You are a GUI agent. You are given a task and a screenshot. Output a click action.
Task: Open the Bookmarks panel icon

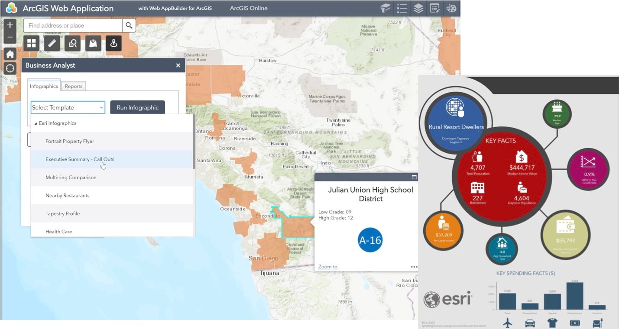tap(385, 8)
